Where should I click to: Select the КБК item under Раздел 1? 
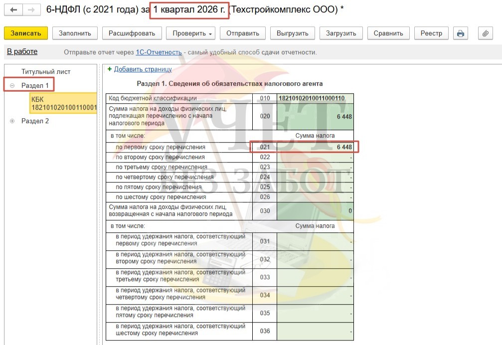click(x=63, y=103)
